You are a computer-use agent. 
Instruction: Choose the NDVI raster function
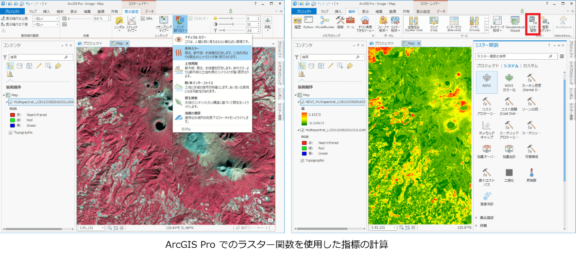[x=486, y=80]
